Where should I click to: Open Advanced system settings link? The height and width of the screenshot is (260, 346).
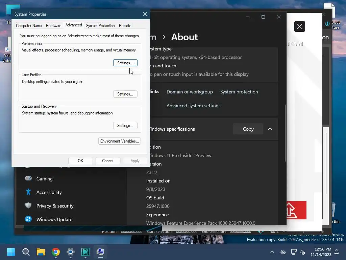[193, 106]
